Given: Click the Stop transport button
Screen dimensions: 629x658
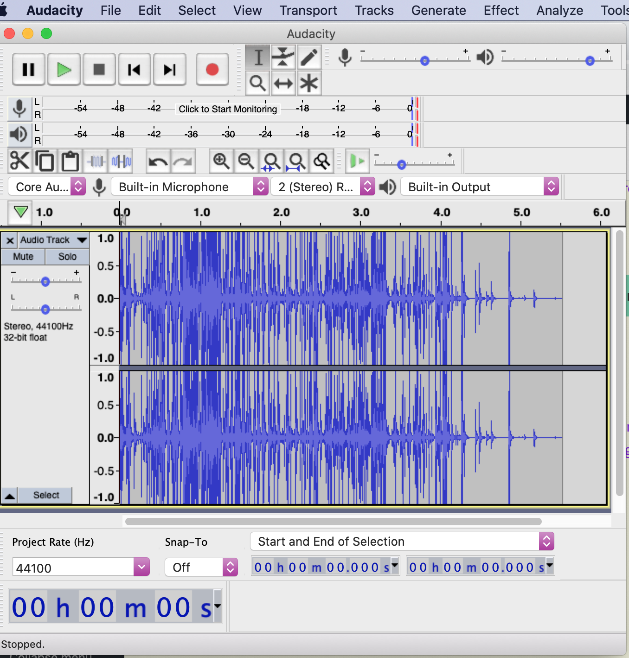Looking at the screenshot, I should [x=99, y=70].
